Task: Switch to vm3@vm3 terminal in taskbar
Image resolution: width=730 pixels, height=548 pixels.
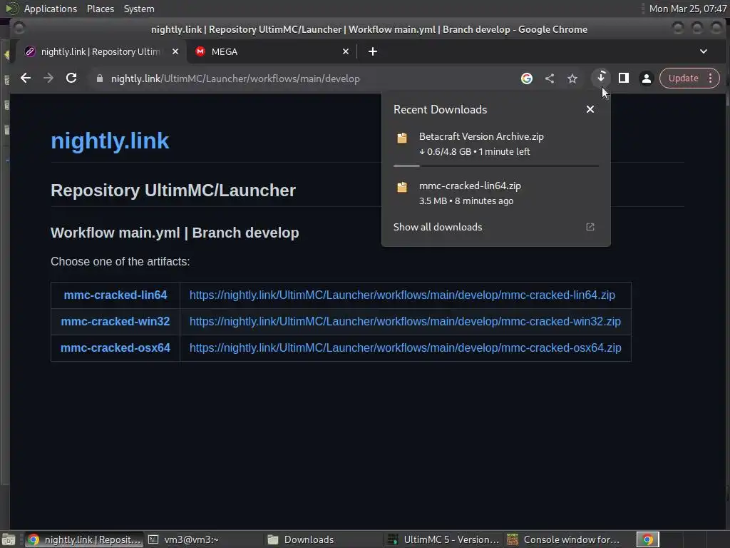Action: pyautogui.click(x=204, y=539)
